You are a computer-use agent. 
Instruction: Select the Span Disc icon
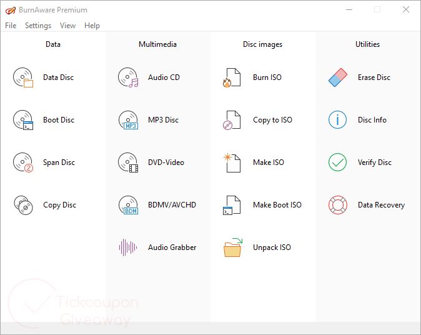(x=23, y=162)
